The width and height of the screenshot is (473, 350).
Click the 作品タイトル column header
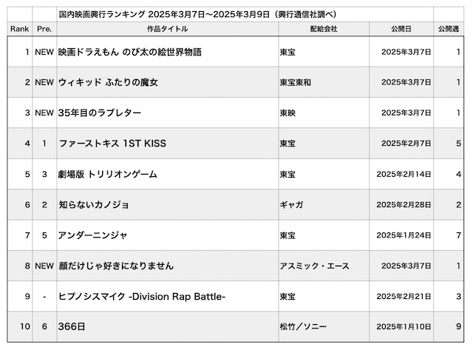click(167, 28)
